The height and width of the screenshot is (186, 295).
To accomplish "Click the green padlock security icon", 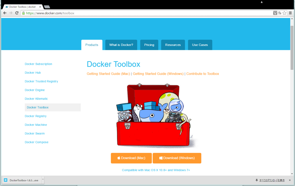I will coord(23,13).
